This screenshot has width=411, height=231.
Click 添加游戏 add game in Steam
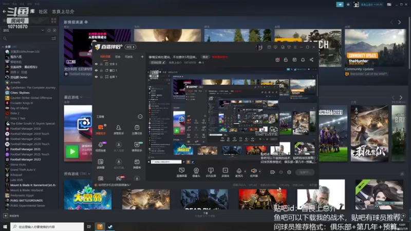[x=11, y=216]
